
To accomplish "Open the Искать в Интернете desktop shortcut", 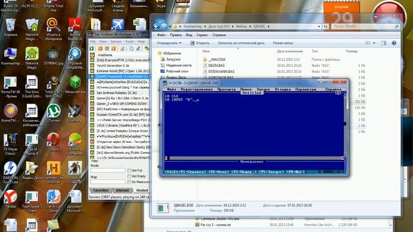I will 54,30.
